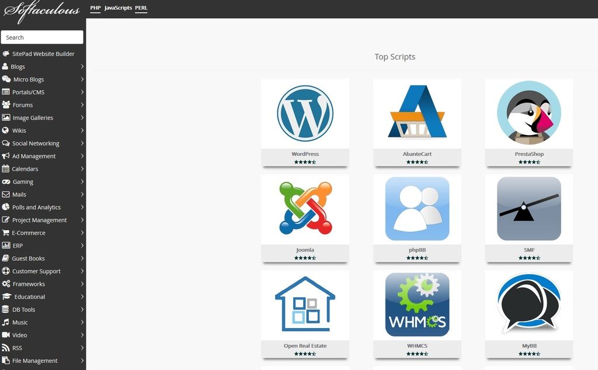Click the Softaculous logo

[42, 12]
